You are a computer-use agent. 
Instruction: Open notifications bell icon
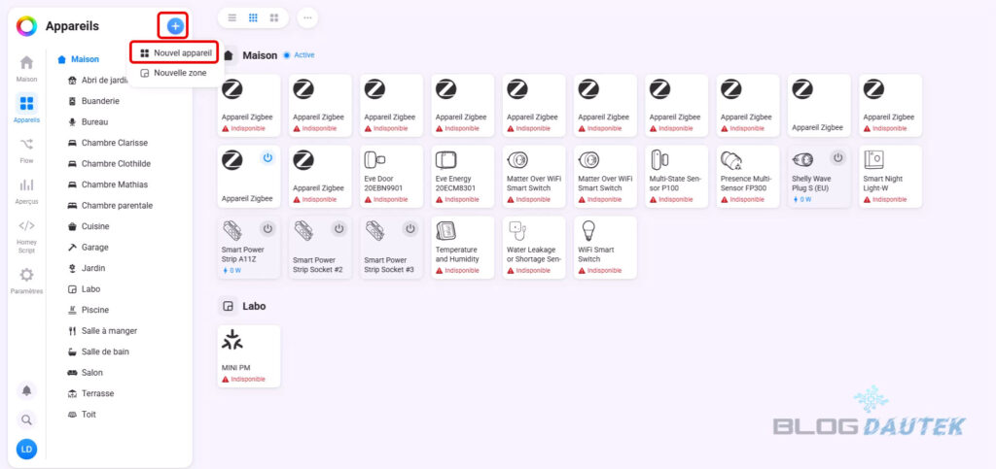[26, 390]
